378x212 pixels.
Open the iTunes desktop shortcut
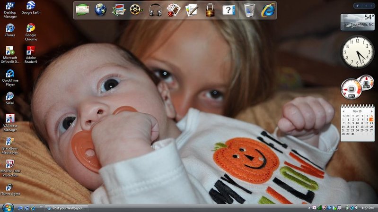(10, 30)
